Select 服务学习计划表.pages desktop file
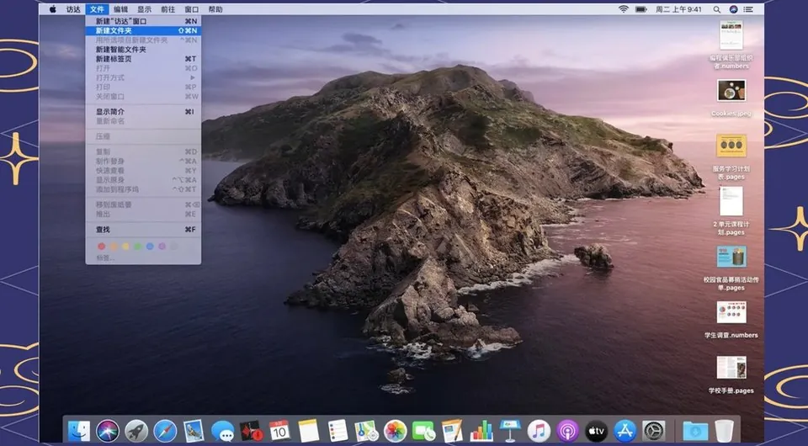The width and height of the screenshot is (808, 446). coord(731,157)
